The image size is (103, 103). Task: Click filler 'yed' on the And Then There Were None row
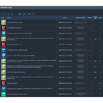tap(95, 72)
